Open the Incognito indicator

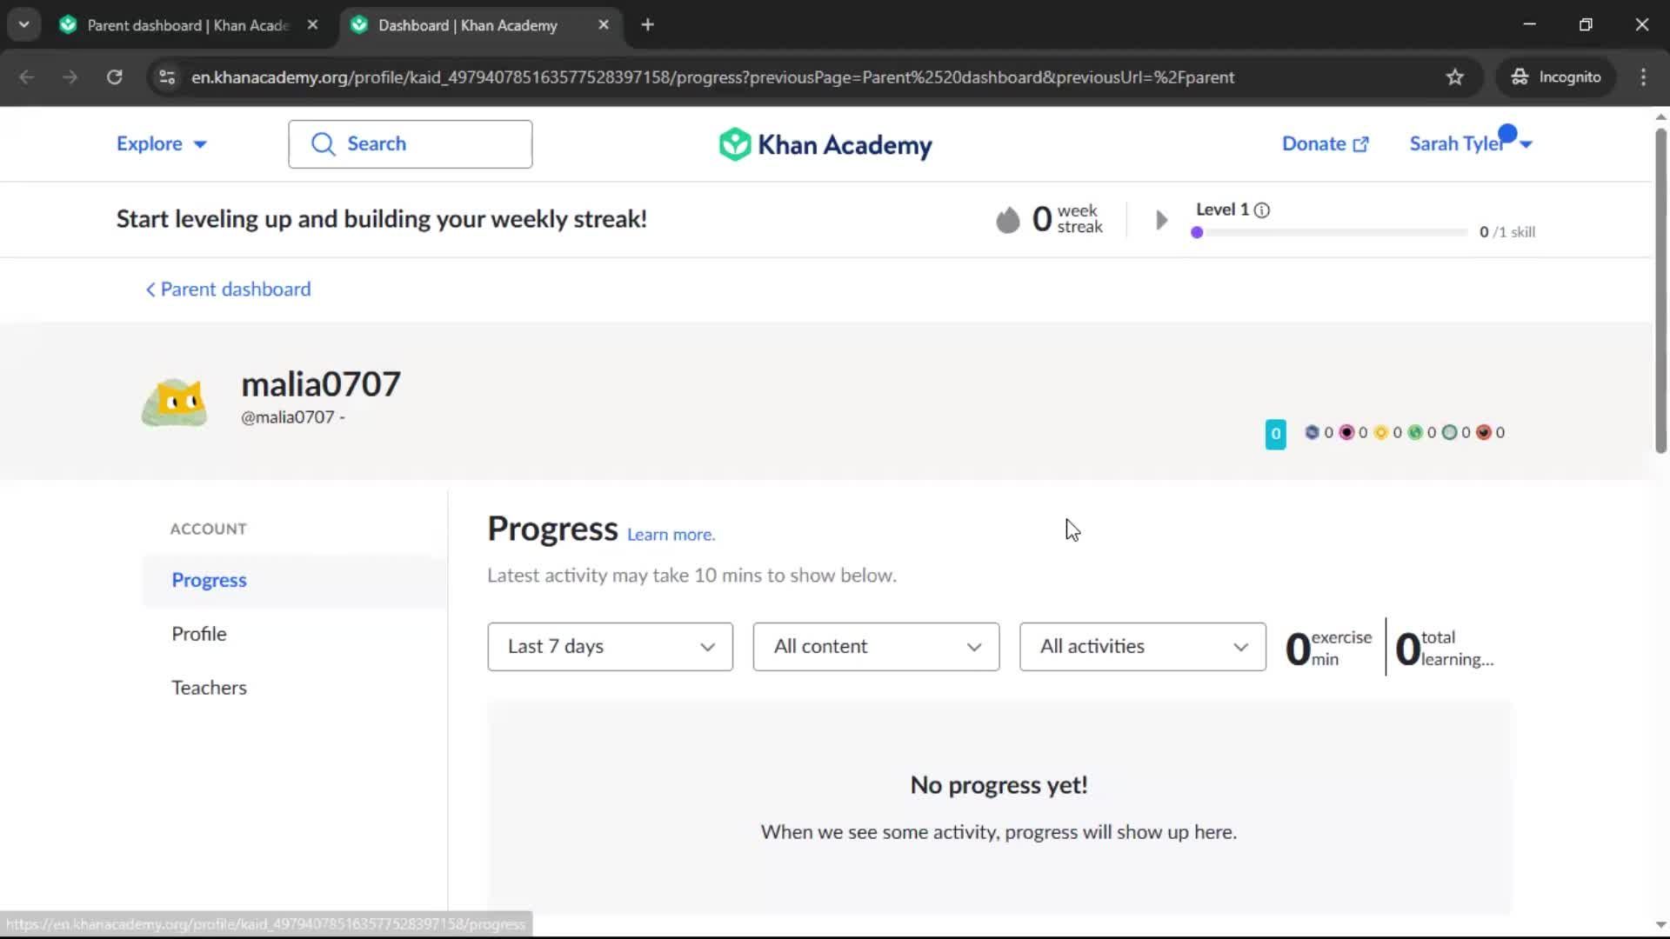point(1556,77)
